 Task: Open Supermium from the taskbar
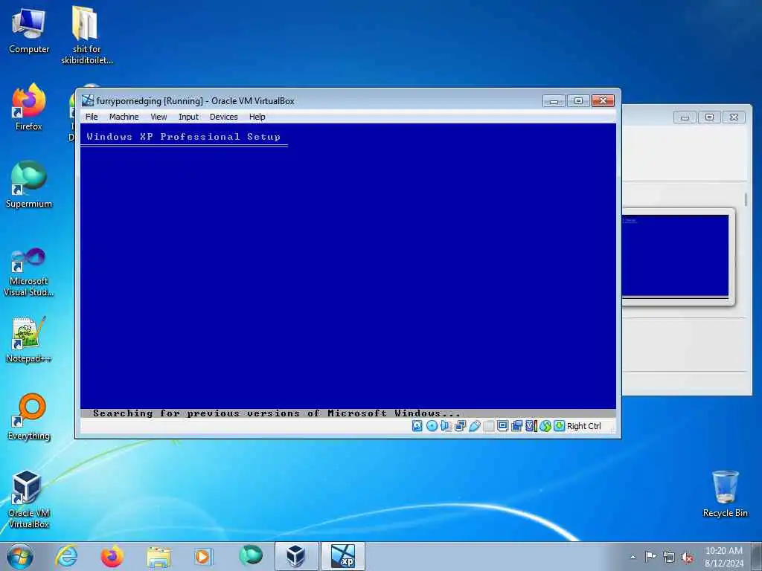[x=251, y=556]
